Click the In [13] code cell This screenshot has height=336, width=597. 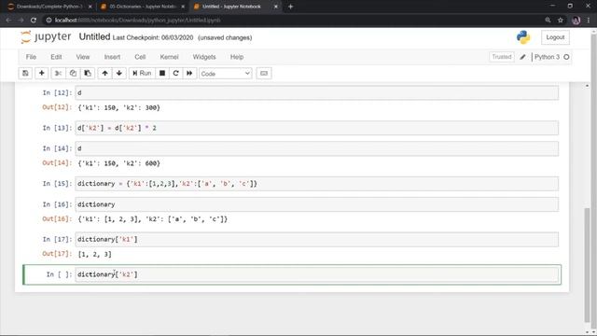(317, 128)
